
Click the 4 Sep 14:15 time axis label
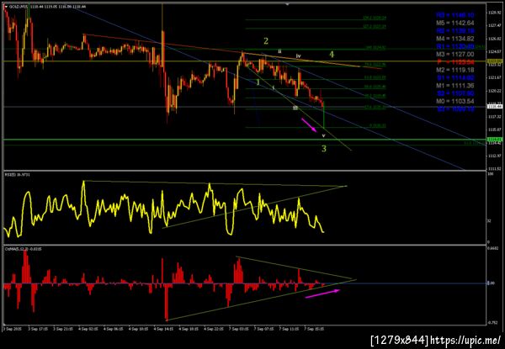tap(162, 329)
